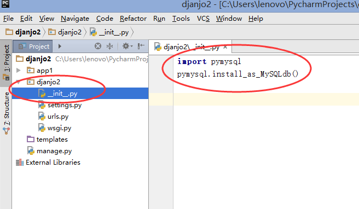Viewport: 359px width, 209px height.
Task: Open the View menu
Action: point(47,19)
